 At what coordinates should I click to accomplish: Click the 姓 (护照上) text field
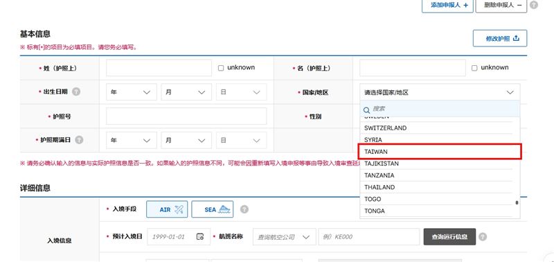coord(159,68)
